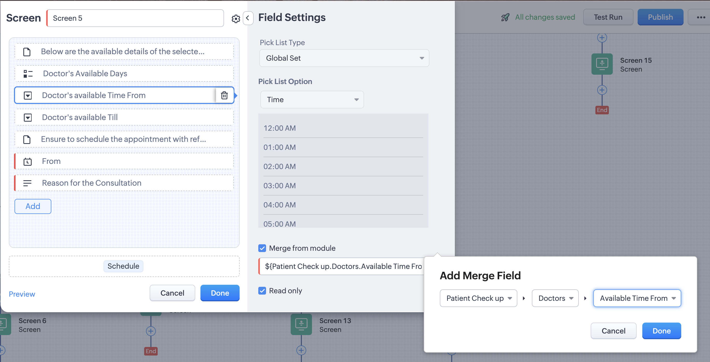
Task: Click the End node under Screen 15
Action: pos(602,110)
